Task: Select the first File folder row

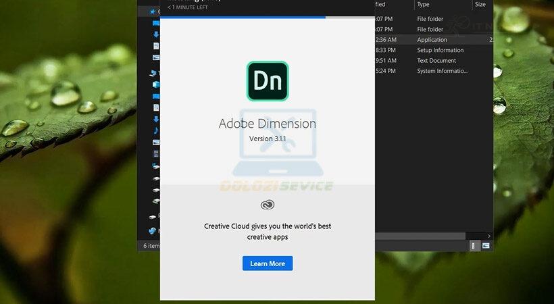Action: (430, 19)
